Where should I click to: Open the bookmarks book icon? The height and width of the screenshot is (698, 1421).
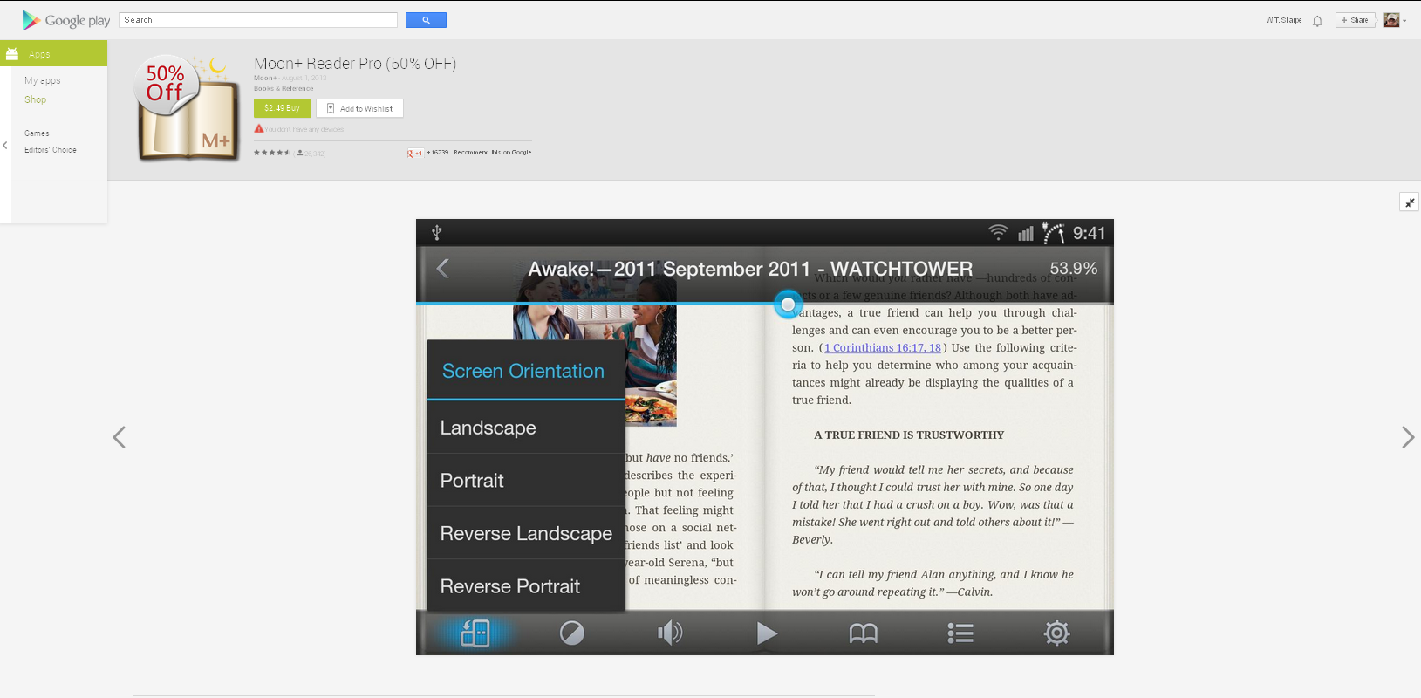tap(864, 633)
